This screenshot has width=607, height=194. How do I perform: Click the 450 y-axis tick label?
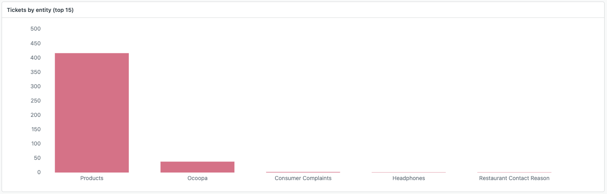click(35, 43)
